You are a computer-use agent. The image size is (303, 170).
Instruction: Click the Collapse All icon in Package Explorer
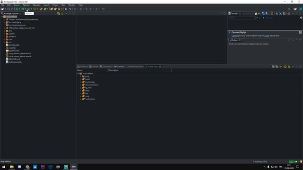(58, 14)
